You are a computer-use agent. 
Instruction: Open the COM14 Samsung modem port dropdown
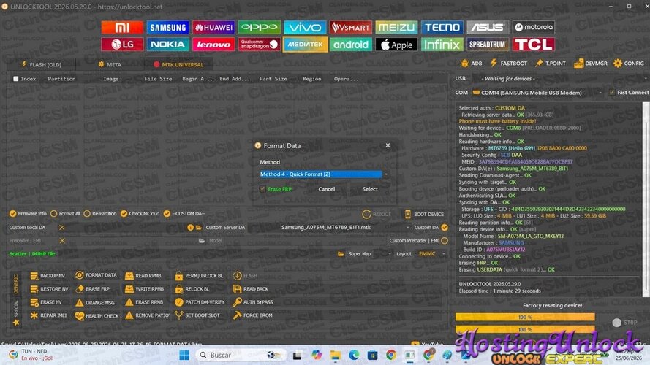(537, 93)
